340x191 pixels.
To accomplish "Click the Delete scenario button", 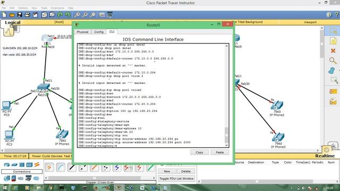I will [185, 171].
